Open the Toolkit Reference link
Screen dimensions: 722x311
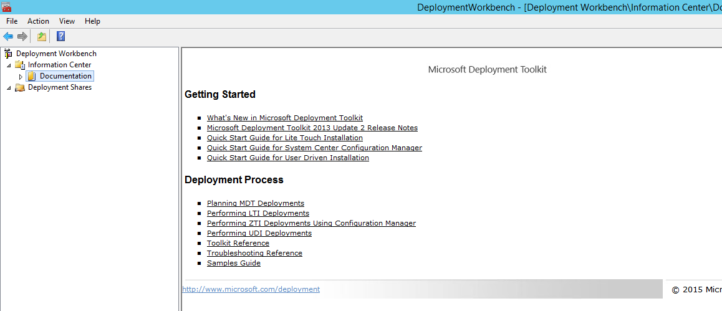(238, 243)
